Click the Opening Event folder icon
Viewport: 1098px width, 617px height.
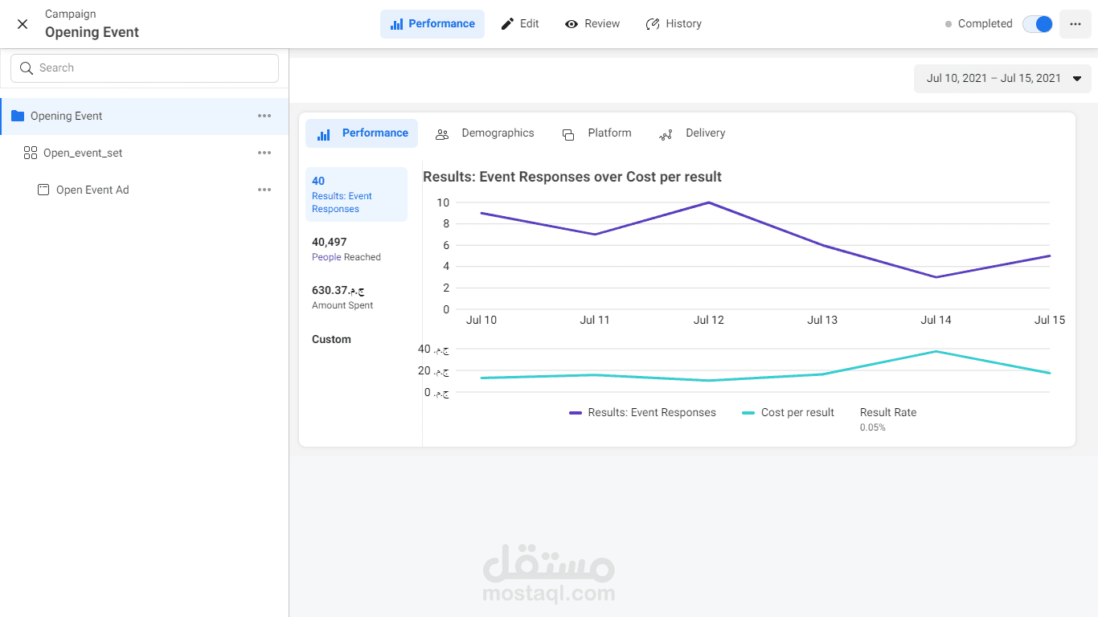(18, 116)
